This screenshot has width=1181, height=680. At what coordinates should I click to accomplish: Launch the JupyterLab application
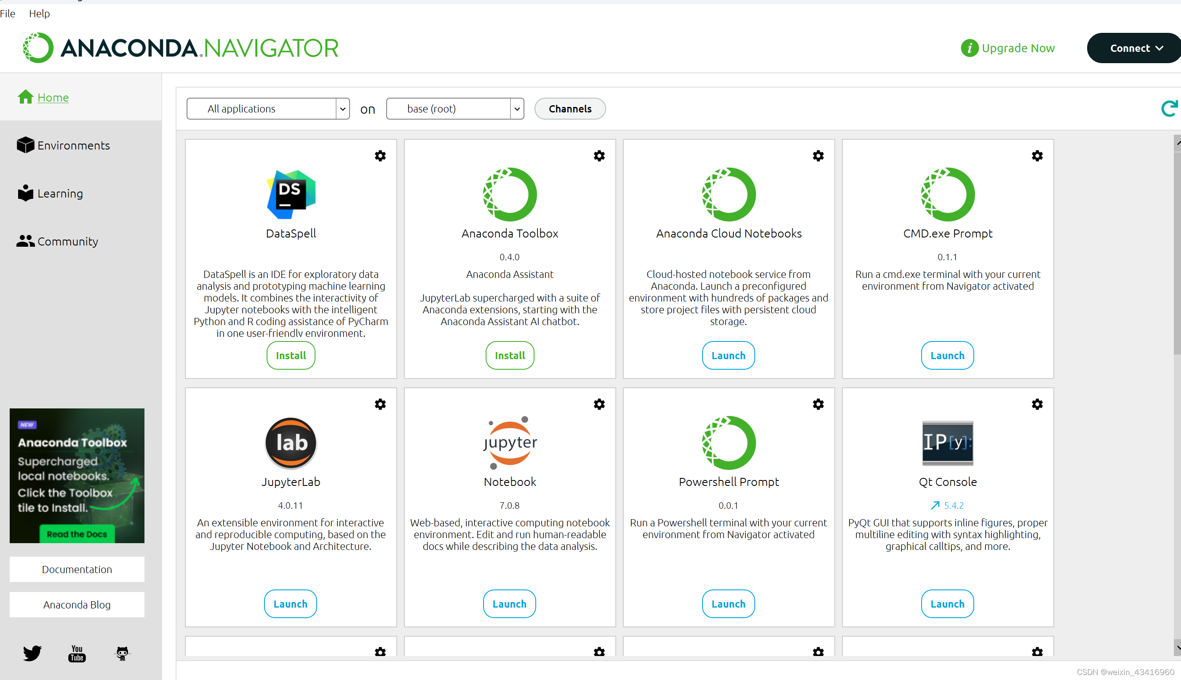point(290,604)
